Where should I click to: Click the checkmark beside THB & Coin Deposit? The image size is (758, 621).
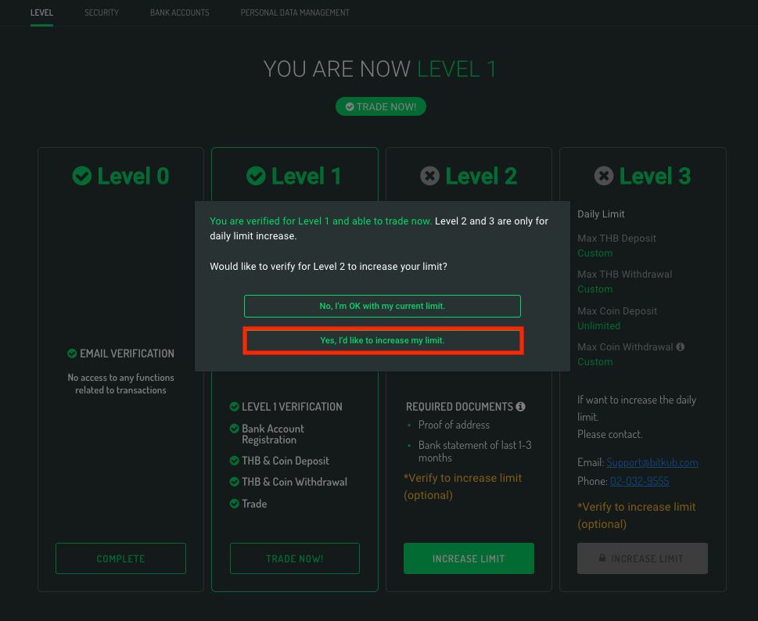click(234, 461)
